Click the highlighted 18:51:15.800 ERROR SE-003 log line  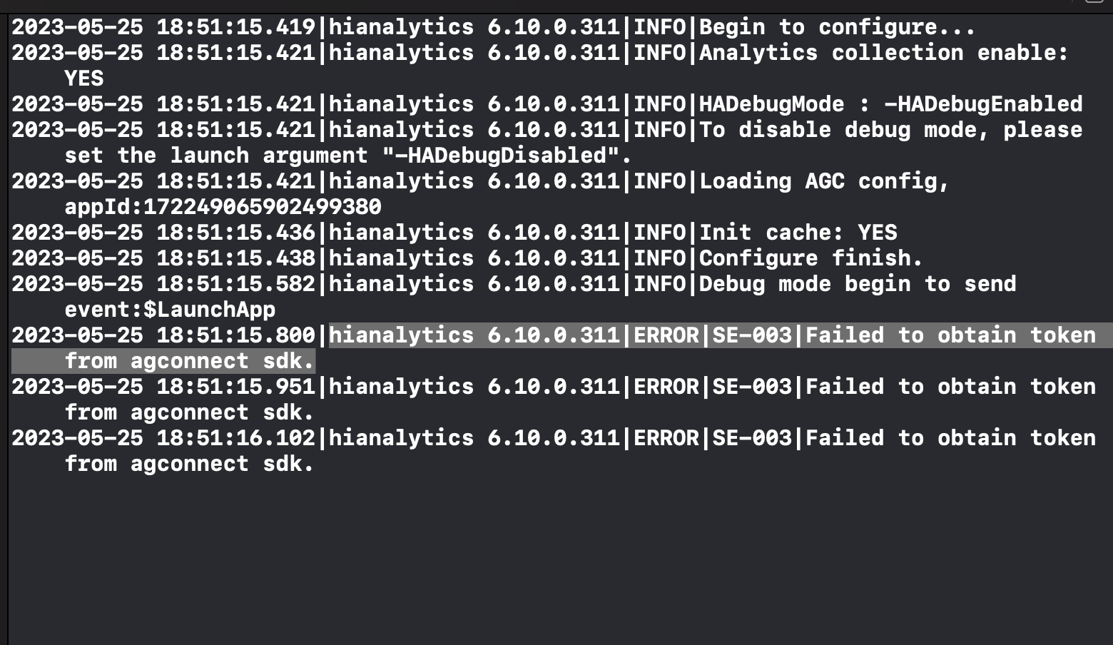[x=554, y=335]
